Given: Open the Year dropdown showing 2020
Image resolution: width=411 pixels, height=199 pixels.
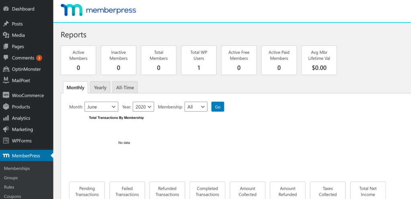Looking at the screenshot, I should 143,107.
